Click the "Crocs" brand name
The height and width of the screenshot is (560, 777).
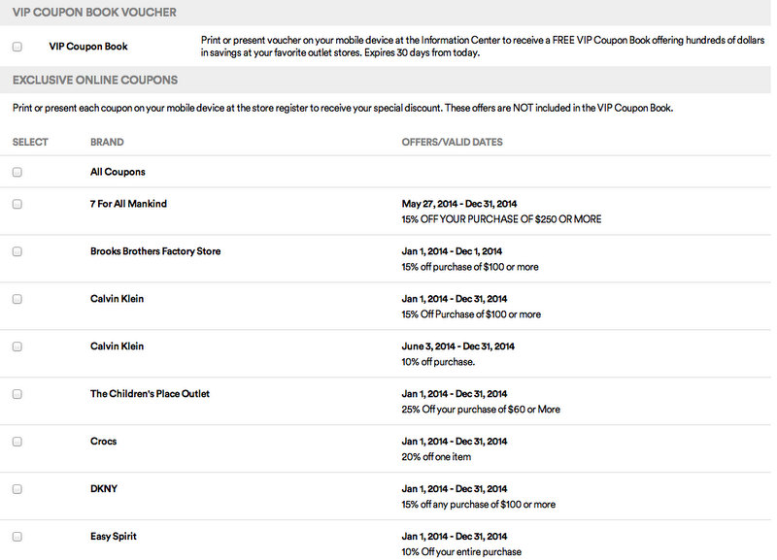104,442
